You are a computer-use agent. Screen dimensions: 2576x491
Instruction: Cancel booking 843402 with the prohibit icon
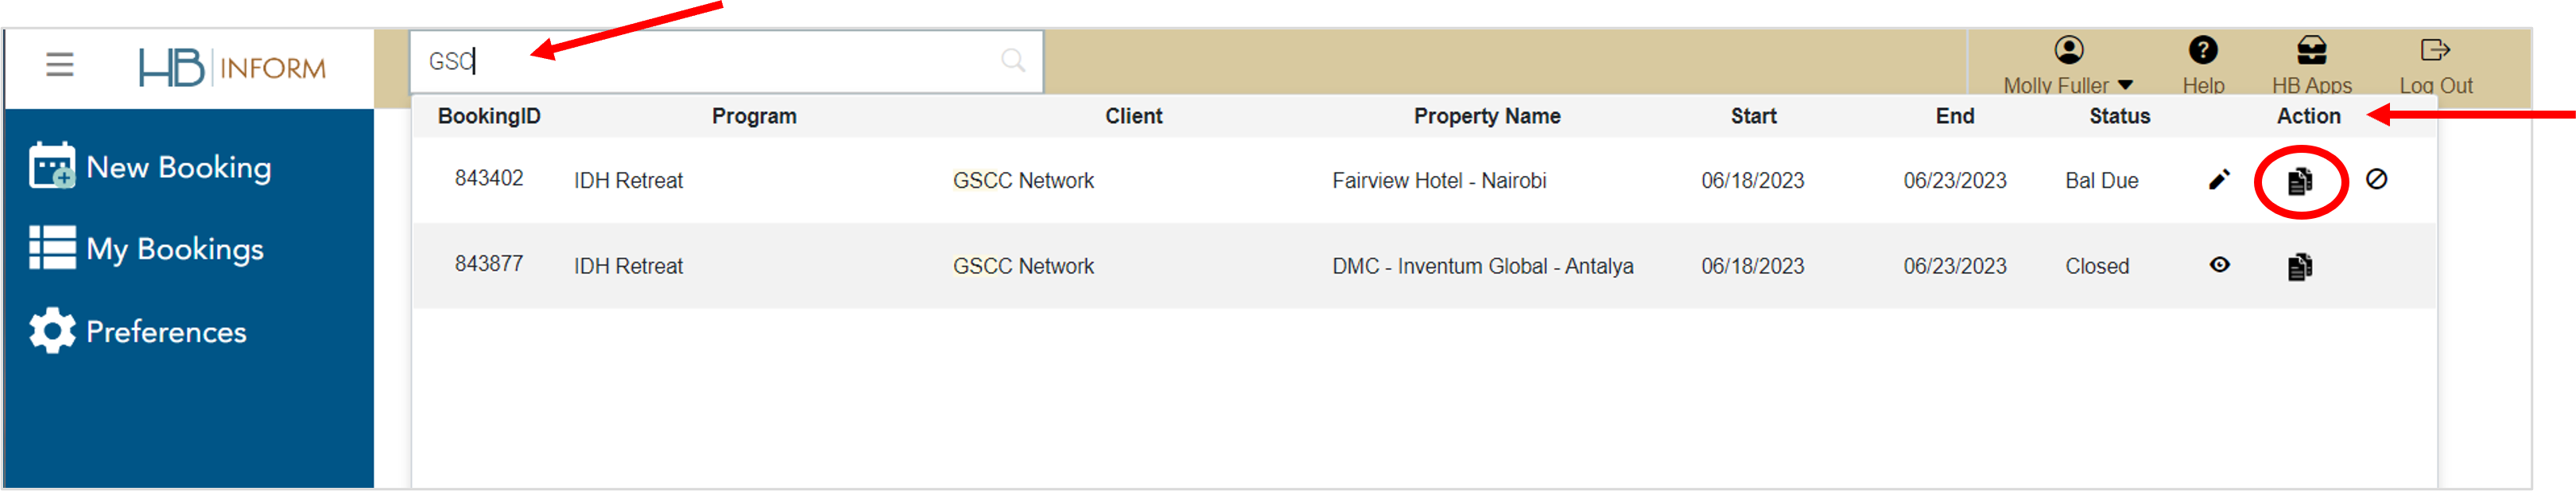(x=2376, y=180)
